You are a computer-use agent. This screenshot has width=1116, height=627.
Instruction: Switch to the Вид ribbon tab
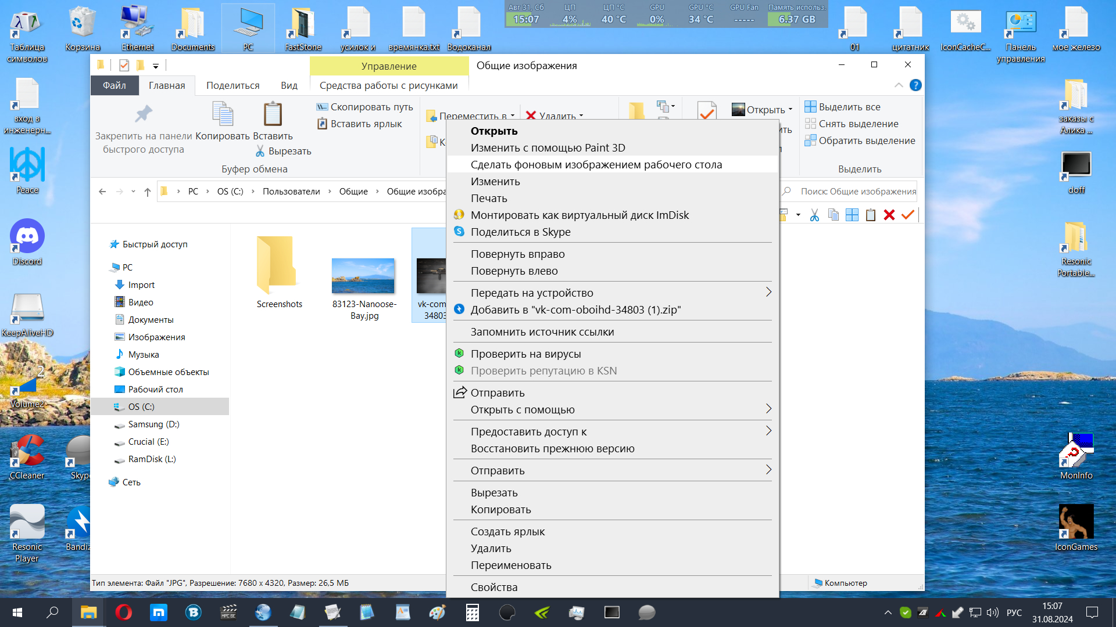click(x=289, y=85)
